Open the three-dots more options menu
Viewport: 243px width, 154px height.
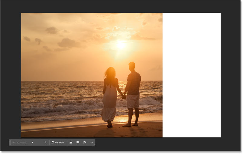click(92, 143)
